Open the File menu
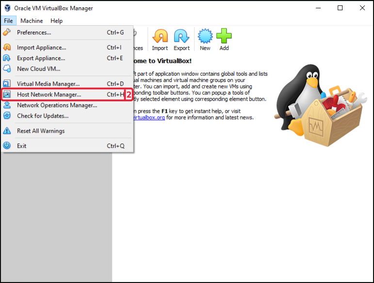The image size is (374, 283). coord(8,21)
